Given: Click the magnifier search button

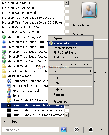Looking at the screenshot, I should coord(64,130).
